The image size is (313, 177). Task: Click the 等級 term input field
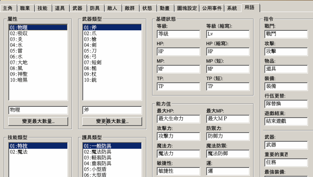(178, 34)
